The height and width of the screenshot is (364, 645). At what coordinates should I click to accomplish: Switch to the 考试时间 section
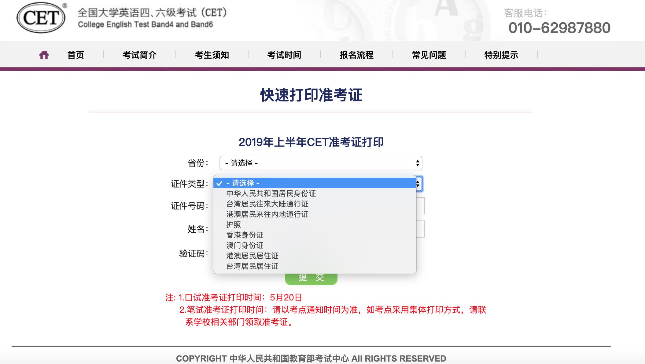(284, 55)
